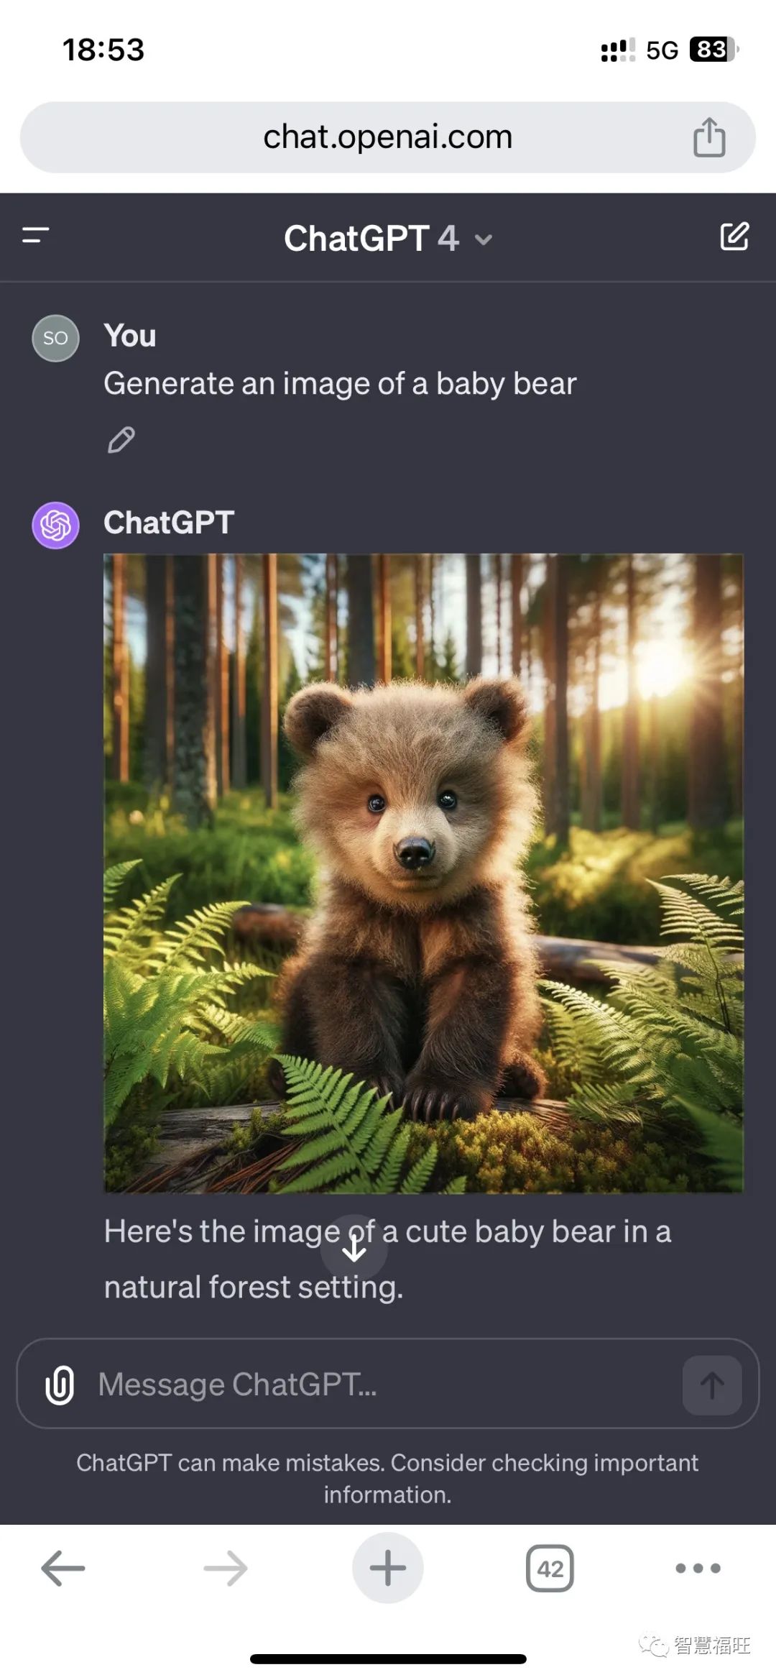
Task: Edit the prompt with pencil icon
Action: tap(121, 440)
